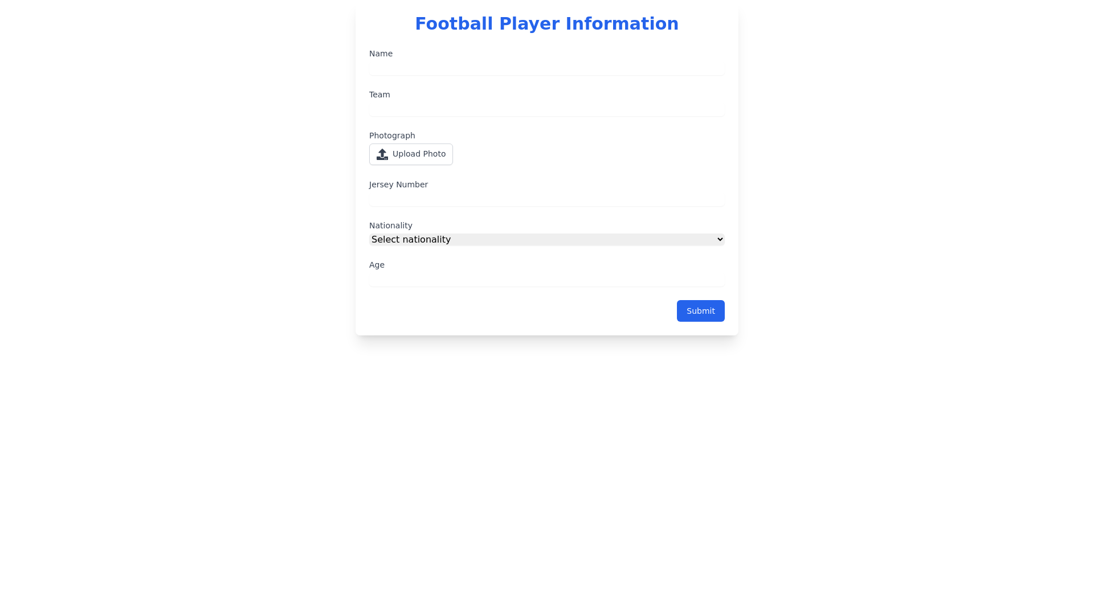The width and height of the screenshot is (1094, 615).
Task: Click inside the Name input field
Action: (546, 67)
